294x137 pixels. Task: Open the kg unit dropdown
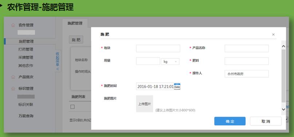170,62
